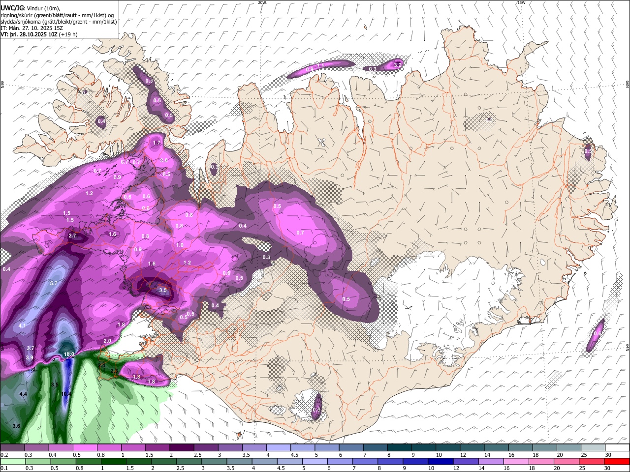Click the 'slydda/snjókoma (grátt/bleikt/grænt - mm/1klst)' header line
The image size is (630, 472).
click(59, 22)
